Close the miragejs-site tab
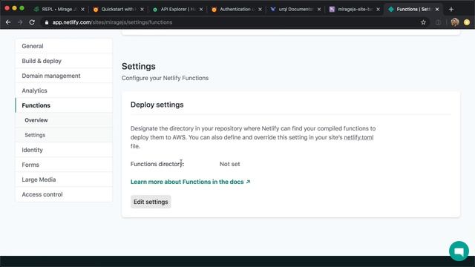475x267 pixels. [378, 10]
